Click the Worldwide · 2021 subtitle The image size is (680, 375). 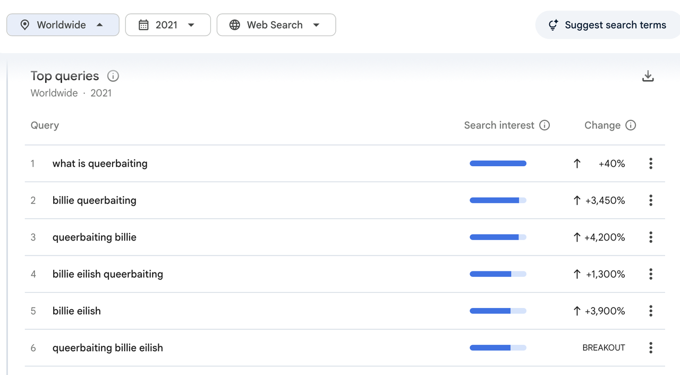71,93
